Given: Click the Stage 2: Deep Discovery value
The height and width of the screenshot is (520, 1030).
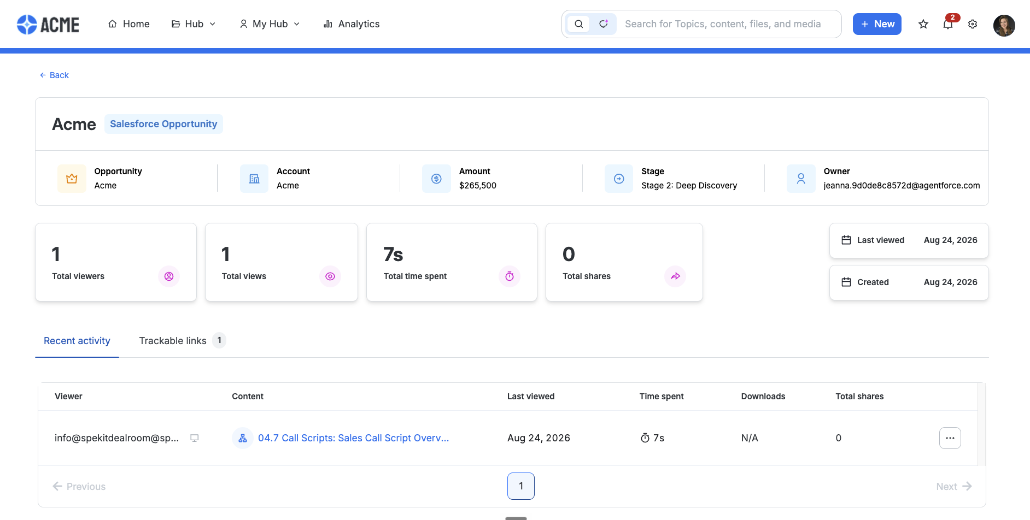Looking at the screenshot, I should (x=689, y=186).
